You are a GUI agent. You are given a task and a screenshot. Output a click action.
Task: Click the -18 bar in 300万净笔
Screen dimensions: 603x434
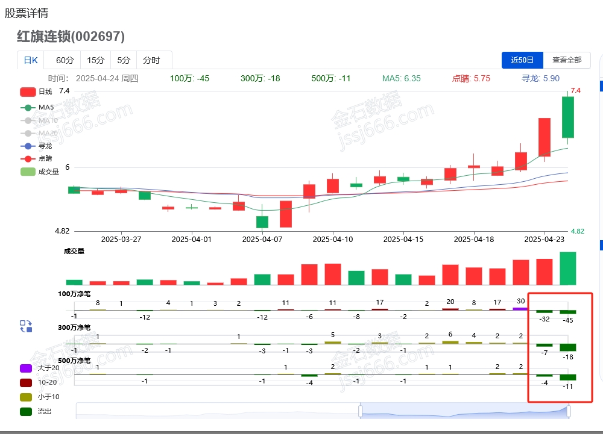coord(568,347)
